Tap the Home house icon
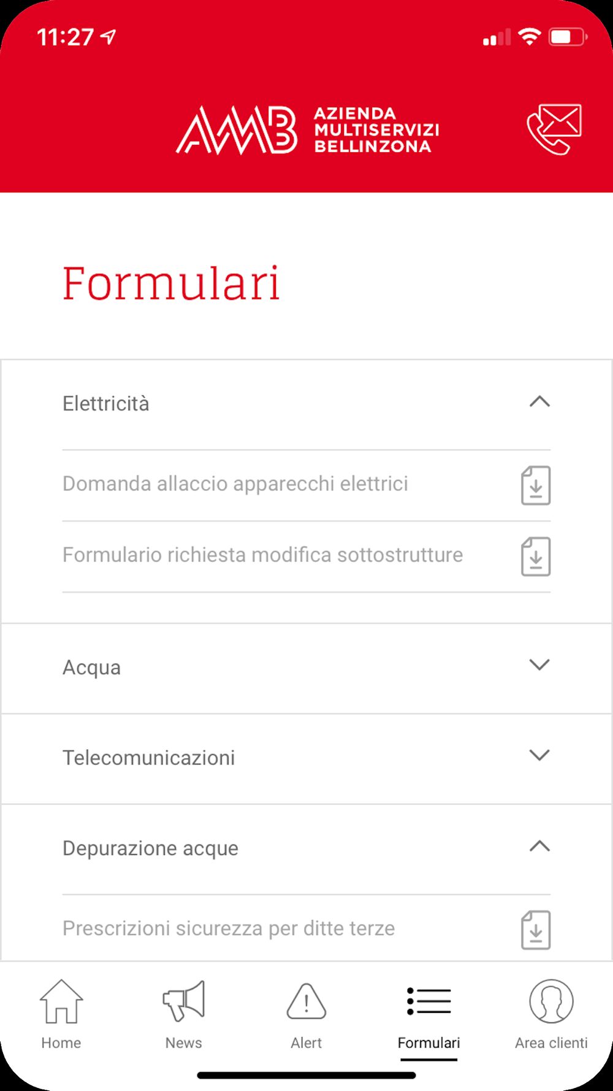 click(x=61, y=1001)
